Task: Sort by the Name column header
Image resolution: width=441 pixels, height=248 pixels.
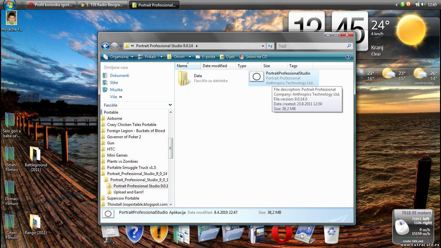Action: [x=188, y=66]
